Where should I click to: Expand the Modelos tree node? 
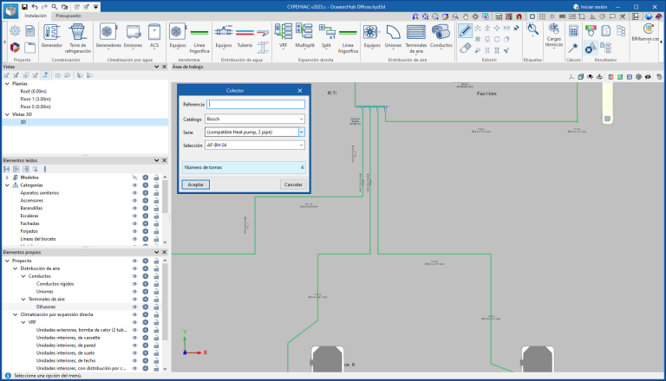(7, 178)
